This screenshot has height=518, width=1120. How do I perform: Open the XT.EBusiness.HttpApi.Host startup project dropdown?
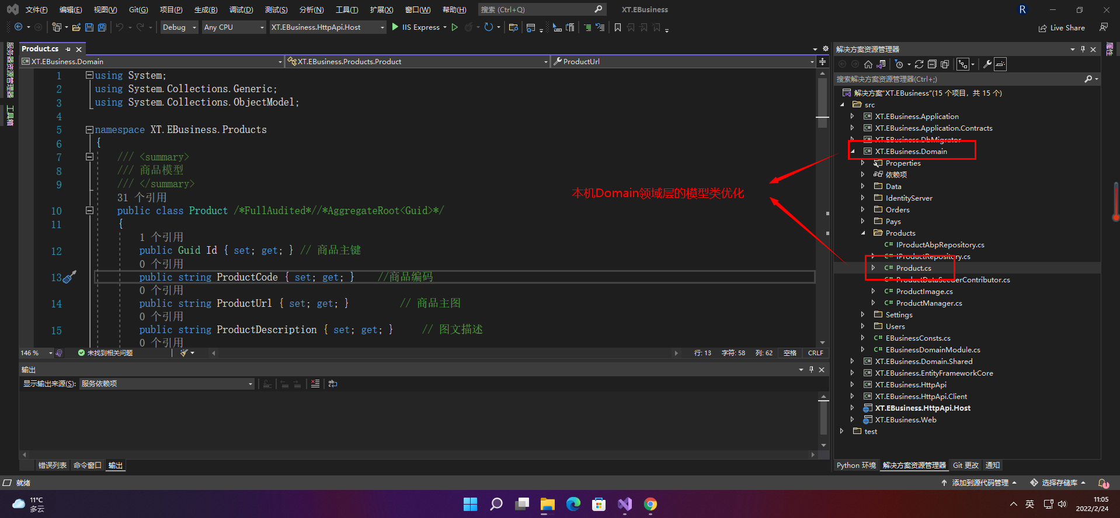[x=328, y=27]
